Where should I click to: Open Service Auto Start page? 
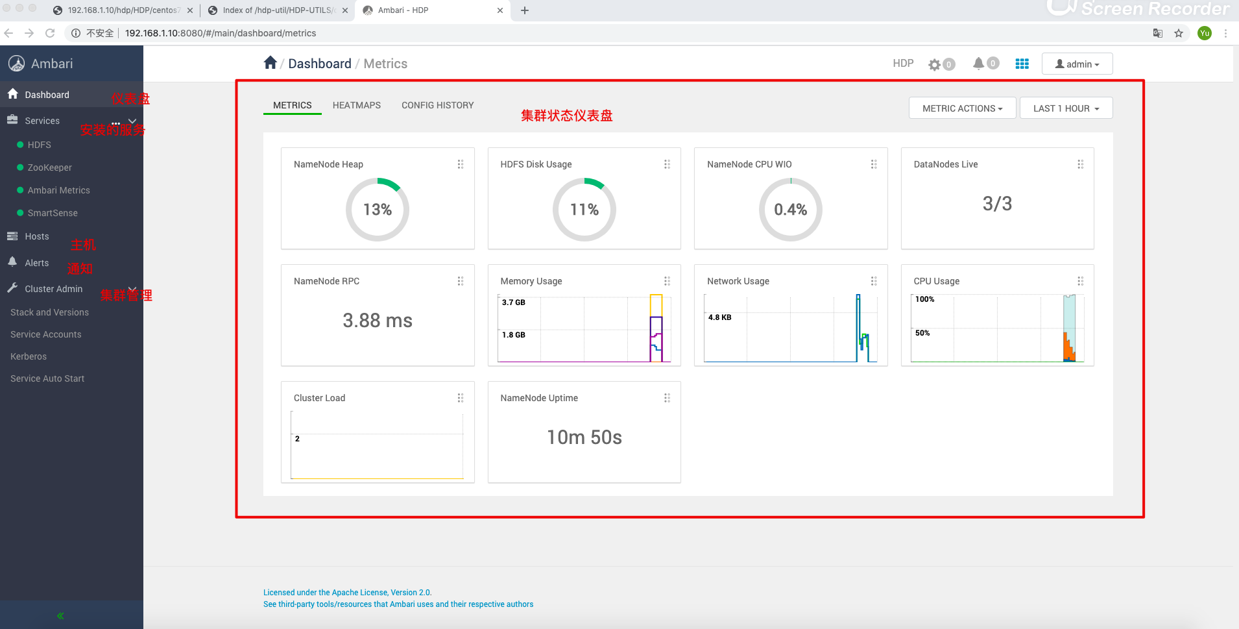click(x=47, y=378)
